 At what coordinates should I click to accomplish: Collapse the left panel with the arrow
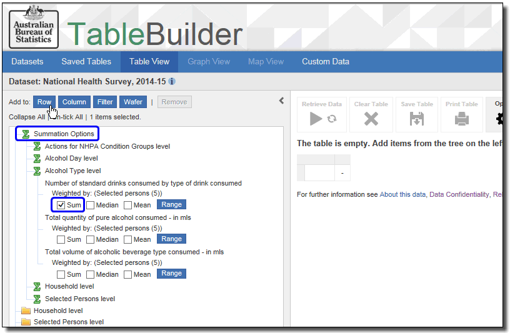pyautogui.click(x=281, y=101)
